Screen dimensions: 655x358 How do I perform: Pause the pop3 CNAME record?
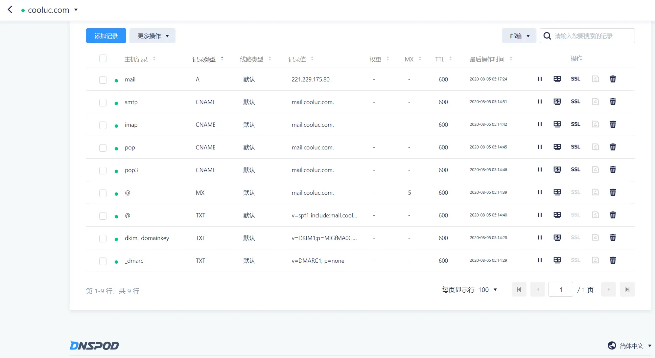pyautogui.click(x=540, y=169)
